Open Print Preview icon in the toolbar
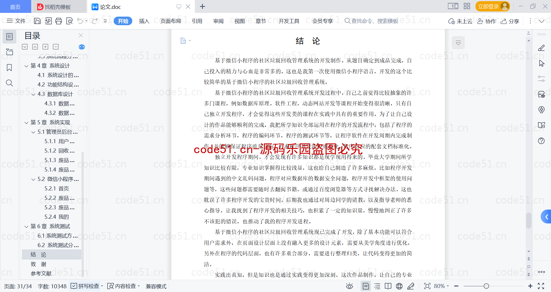 click(x=69, y=21)
